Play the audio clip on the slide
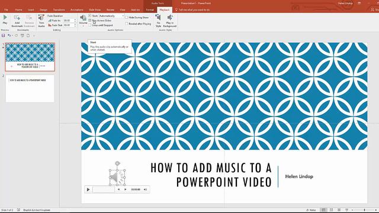 [88, 189]
